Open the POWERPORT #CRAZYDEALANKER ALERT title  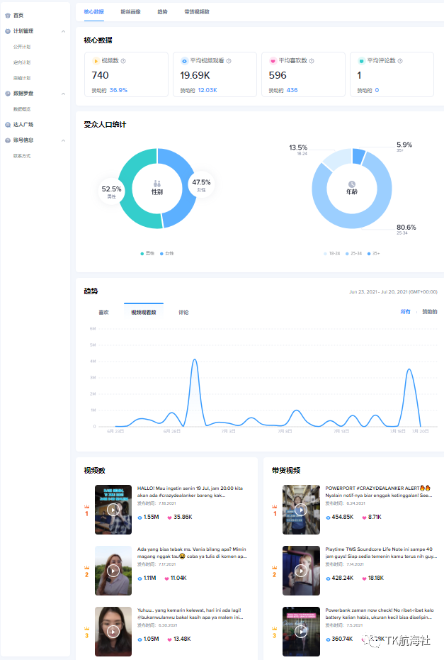[379, 492]
